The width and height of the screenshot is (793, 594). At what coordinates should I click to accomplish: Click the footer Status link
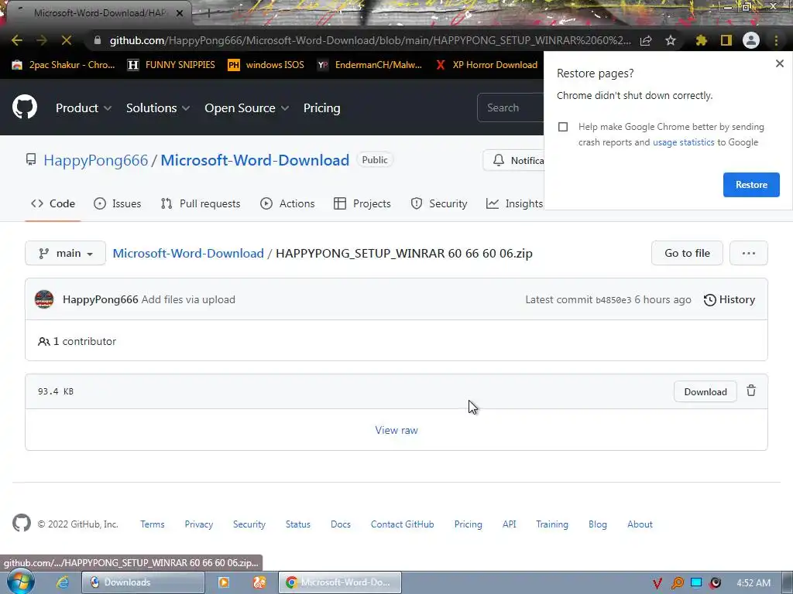click(x=298, y=524)
